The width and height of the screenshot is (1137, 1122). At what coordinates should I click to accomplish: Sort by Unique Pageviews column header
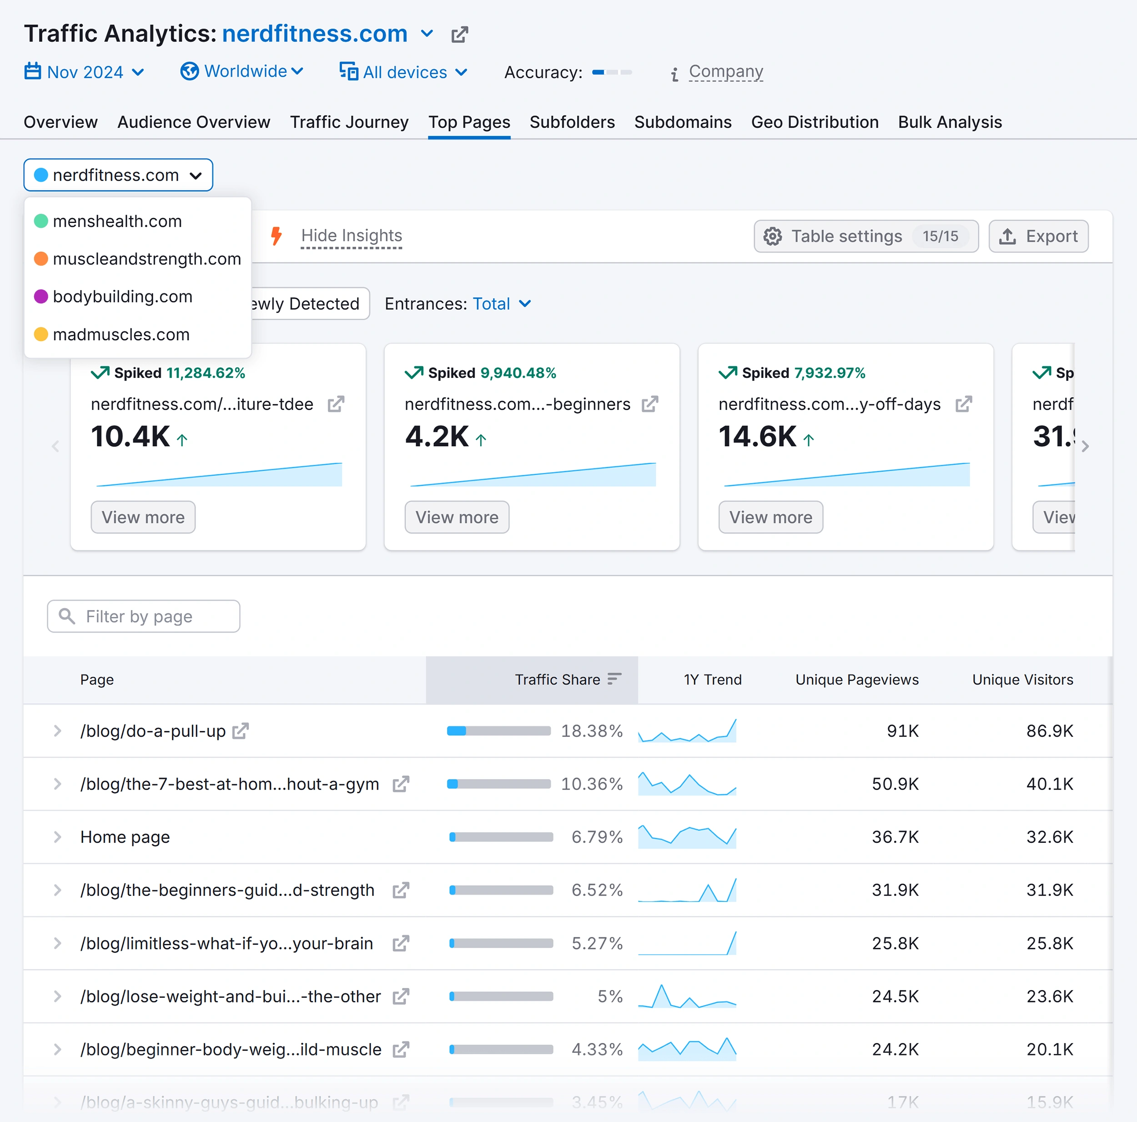pos(856,679)
